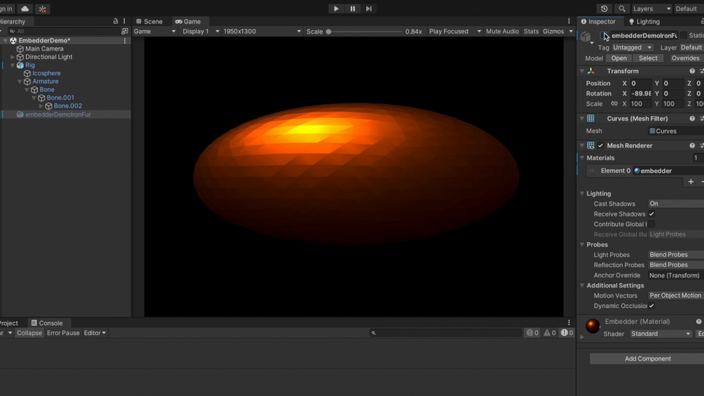Toggle the Hierarchy panel lock icon
Screen dimensions: 704x396
coord(116,21)
